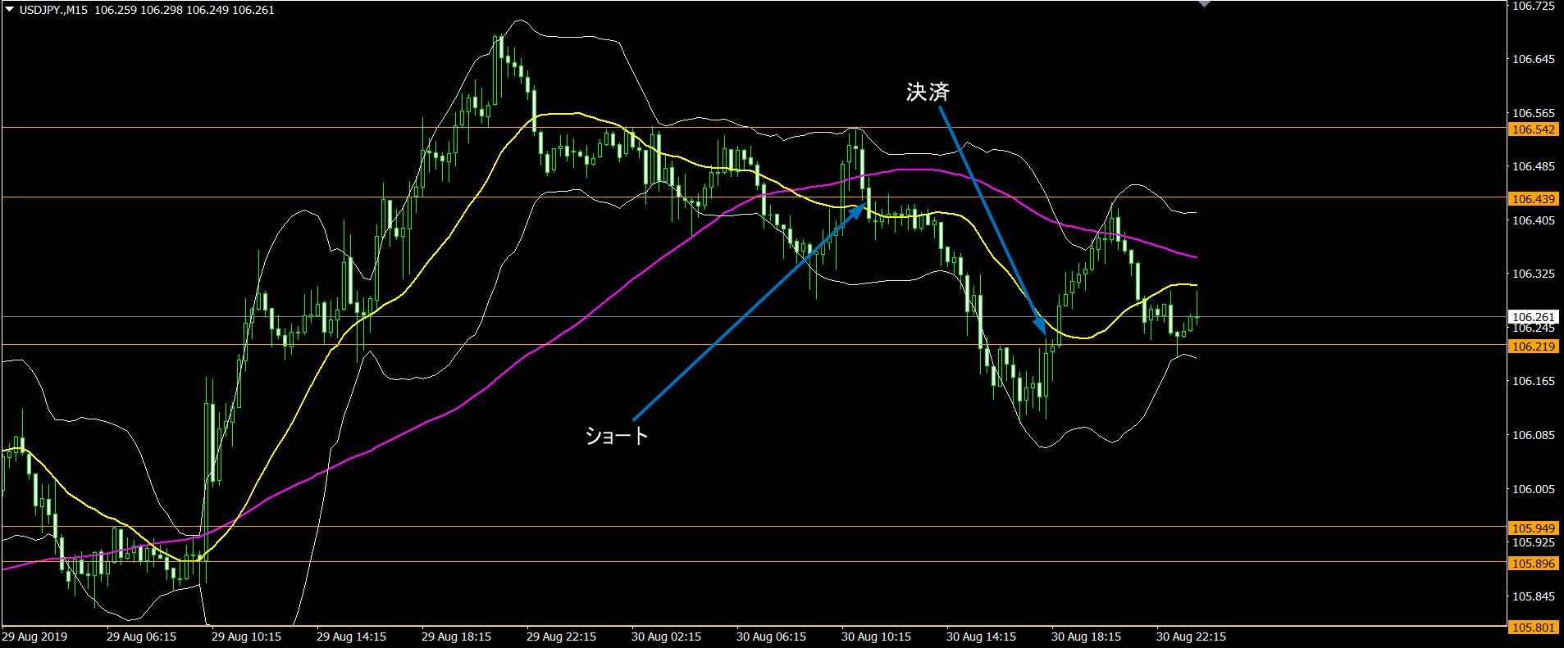The height and width of the screenshot is (648, 1564).
Task: Click the 30 Aug 22:15 time label
Action: (x=1191, y=637)
